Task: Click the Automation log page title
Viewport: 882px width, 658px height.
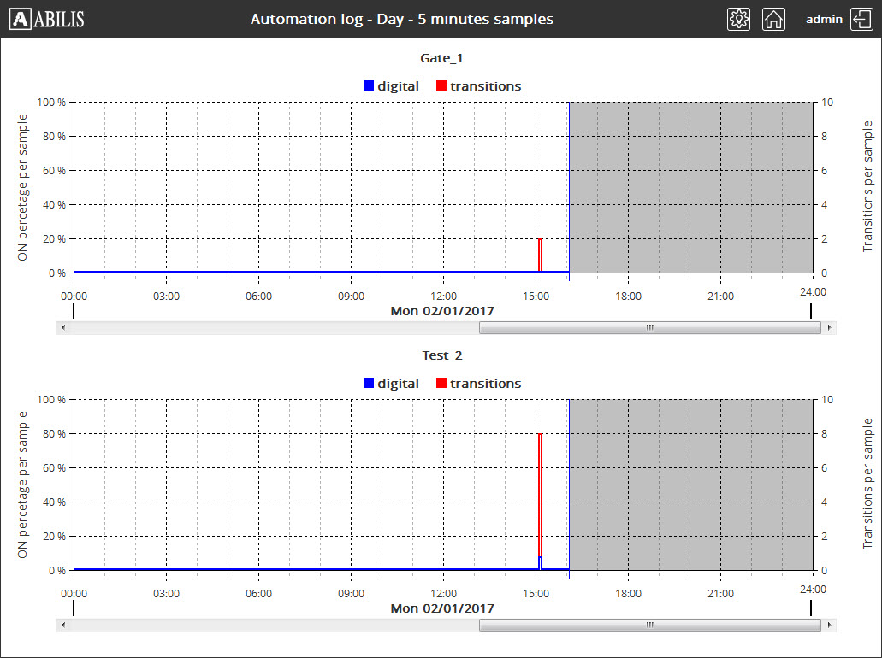Action: click(x=401, y=19)
